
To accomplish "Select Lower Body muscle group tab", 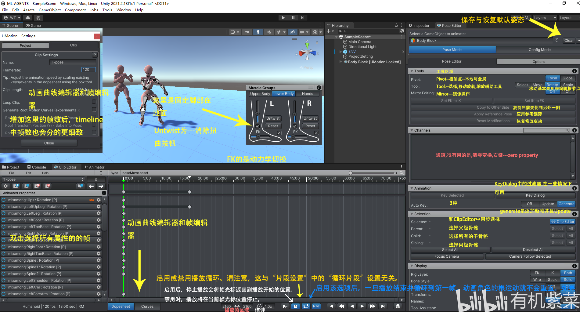I will 283,94.
